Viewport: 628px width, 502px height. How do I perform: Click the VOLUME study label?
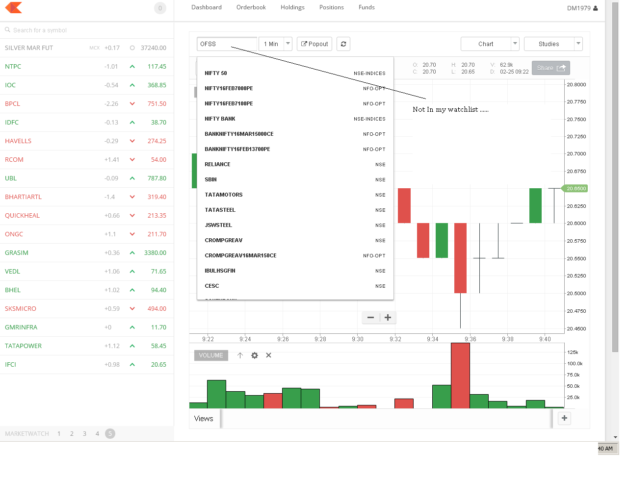[211, 355]
